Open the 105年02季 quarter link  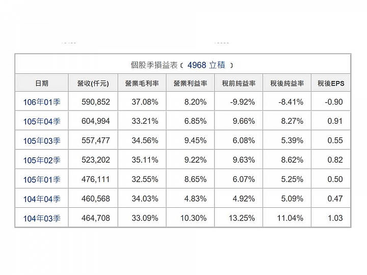click(x=42, y=160)
